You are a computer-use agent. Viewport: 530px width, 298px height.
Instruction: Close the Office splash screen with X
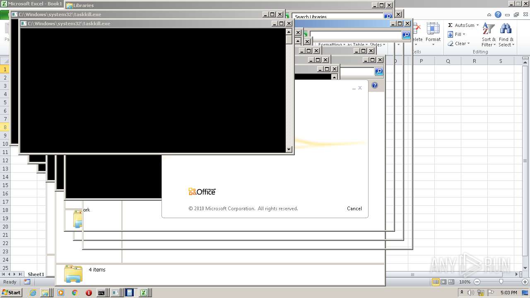(x=360, y=88)
